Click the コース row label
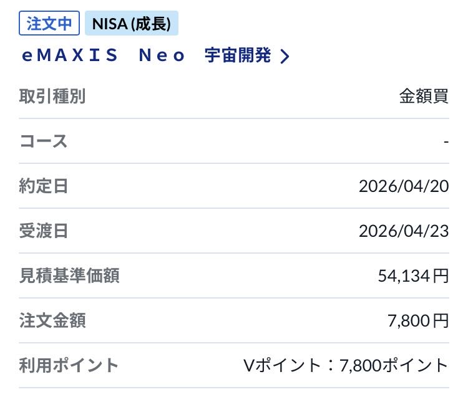The width and height of the screenshot is (468, 397). click(44, 141)
